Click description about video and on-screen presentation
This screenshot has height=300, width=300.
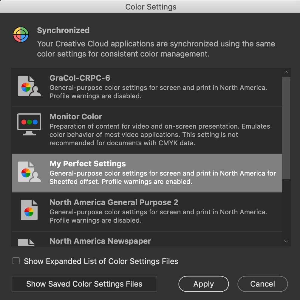(x=160, y=135)
